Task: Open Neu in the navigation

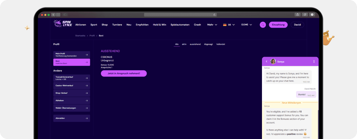Action: point(129,25)
